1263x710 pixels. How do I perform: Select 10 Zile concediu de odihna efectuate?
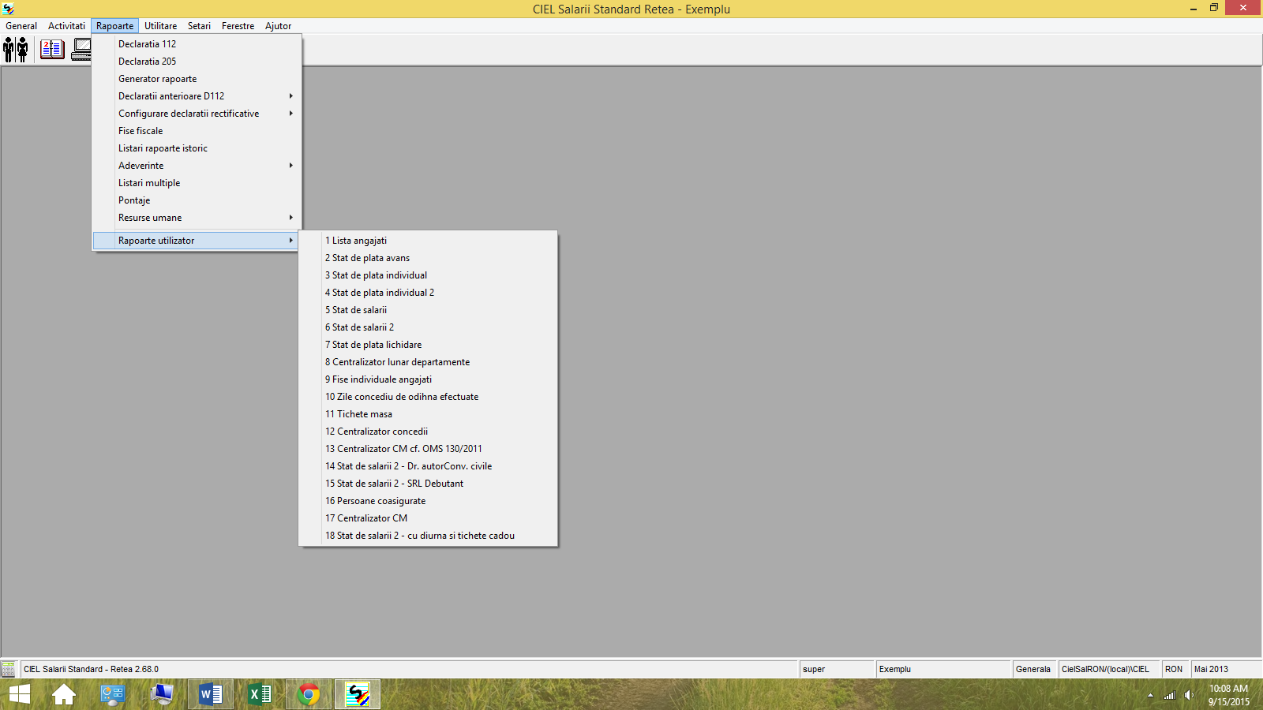(428, 397)
